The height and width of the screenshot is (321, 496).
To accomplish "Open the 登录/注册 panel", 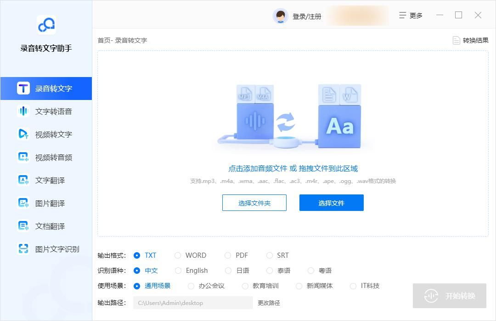I will [307, 15].
